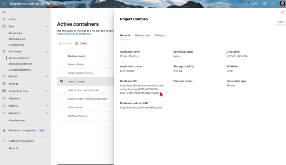Click the SPEProjects application name value
The width and height of the screenshot is (286, 165).
pyautogui.click(x=127, y=71)
